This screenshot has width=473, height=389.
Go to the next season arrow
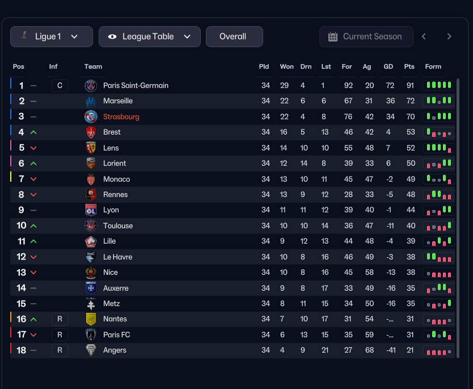tap(449, 36)
